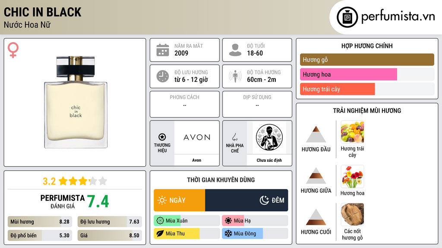Image resolution: width=442 pixels, height=248 pixels.
Task: Select the orange Ngày time segment
Action: click(179, 200)
